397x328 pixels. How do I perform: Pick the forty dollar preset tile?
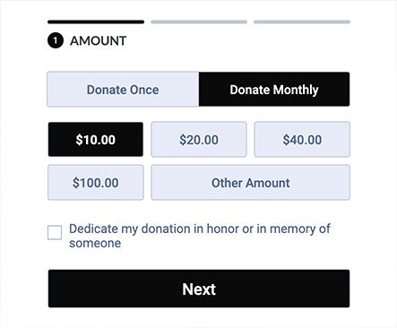click(302, 139)
